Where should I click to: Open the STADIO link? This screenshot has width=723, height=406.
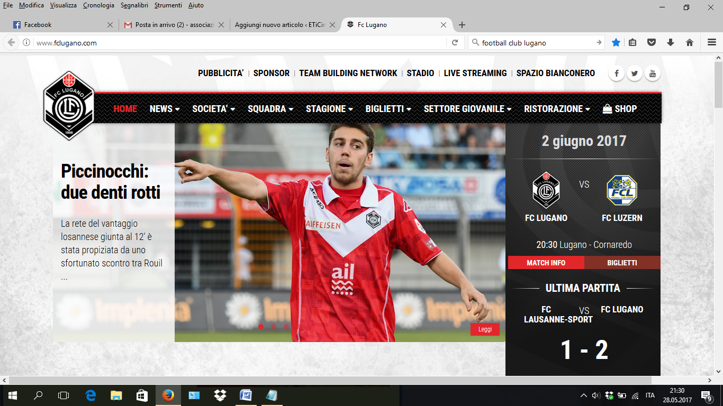[x=421, y=73]
